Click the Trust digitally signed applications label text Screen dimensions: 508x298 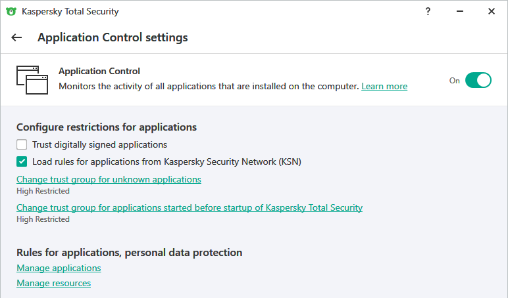tap(100, 144)
